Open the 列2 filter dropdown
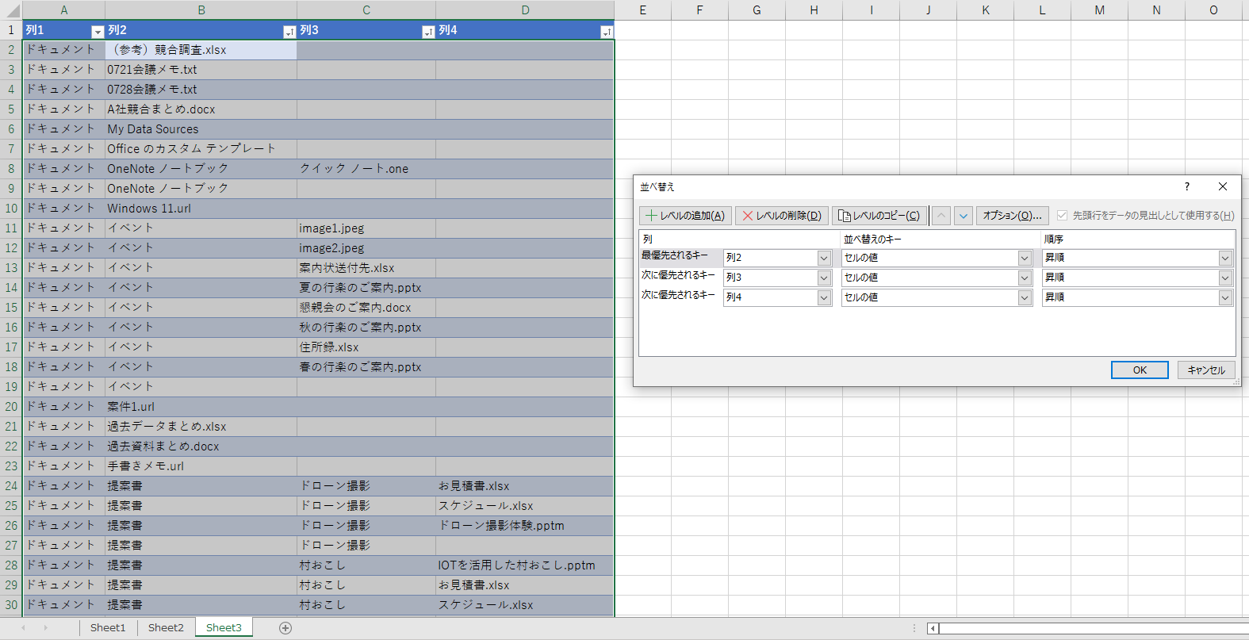This screenshot has height=640, width=1249. coord(289,32)
